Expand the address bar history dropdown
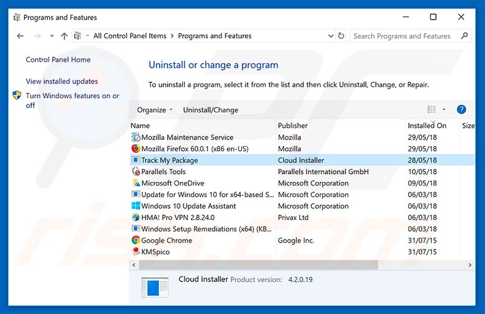This screenshot has height=314, width=485. (331, 36)
